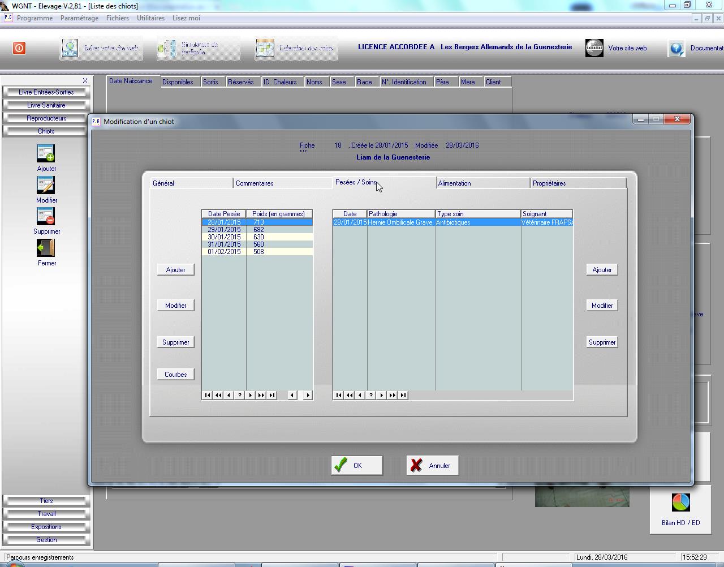The image size is (724, 567).
Task: Click the Courbes button
Action: [x=175, y=375]
